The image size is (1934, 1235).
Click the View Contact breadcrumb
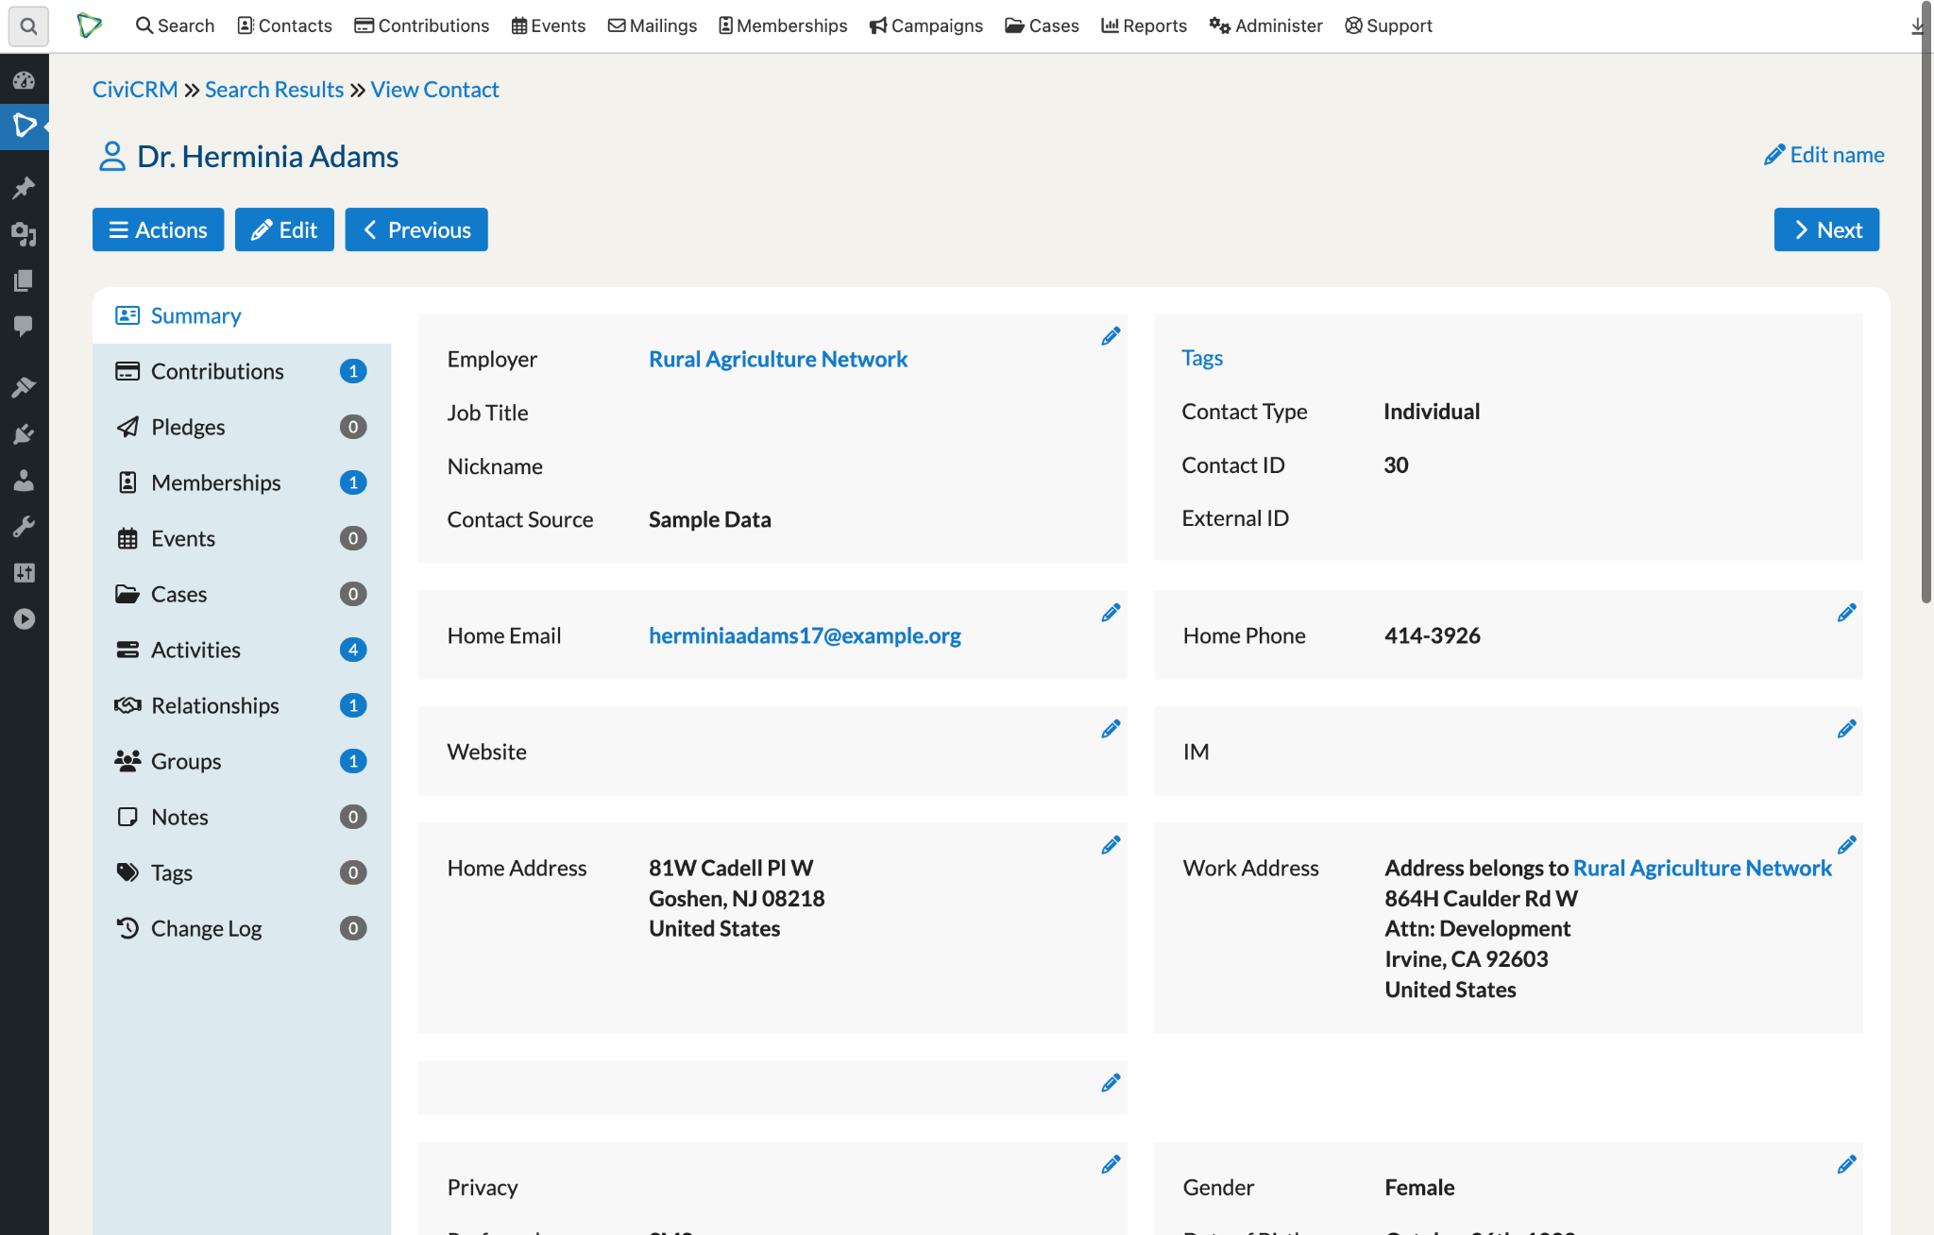434,90
